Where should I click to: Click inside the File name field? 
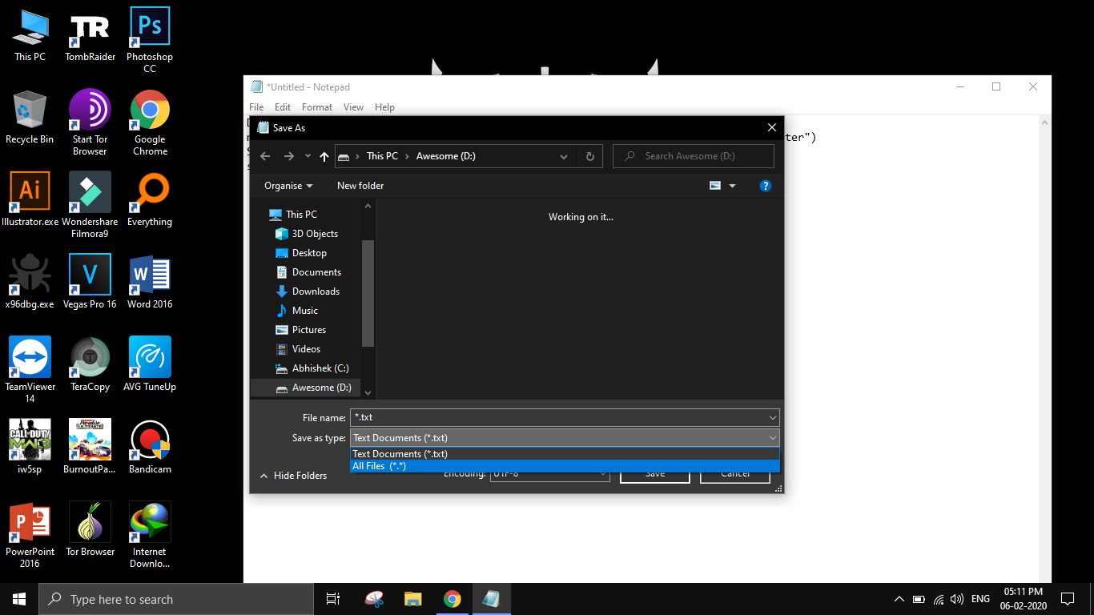[561, 417]
